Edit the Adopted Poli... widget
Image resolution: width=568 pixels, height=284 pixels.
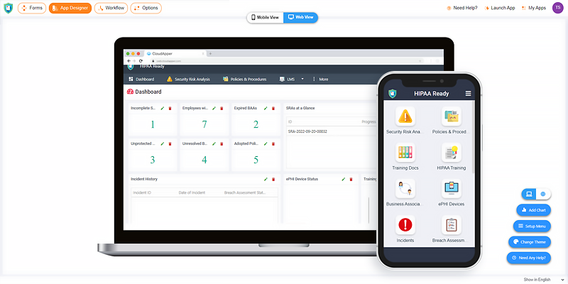pos(266,144)
